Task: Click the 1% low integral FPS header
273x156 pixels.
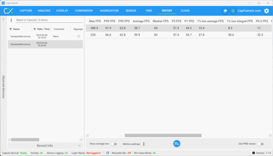Action: coord(240,21)
